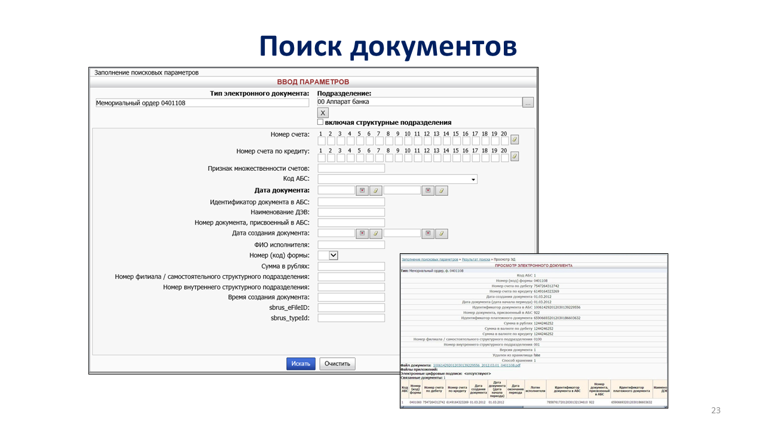Open calendar for first Дата документа field
The width and height of the screenshot is (765, 430).
click(362, 191)
